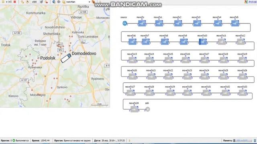Select the moveTo13 block
Screen dimensions: 257x144
pyautogui.click(x=133, y=60)
